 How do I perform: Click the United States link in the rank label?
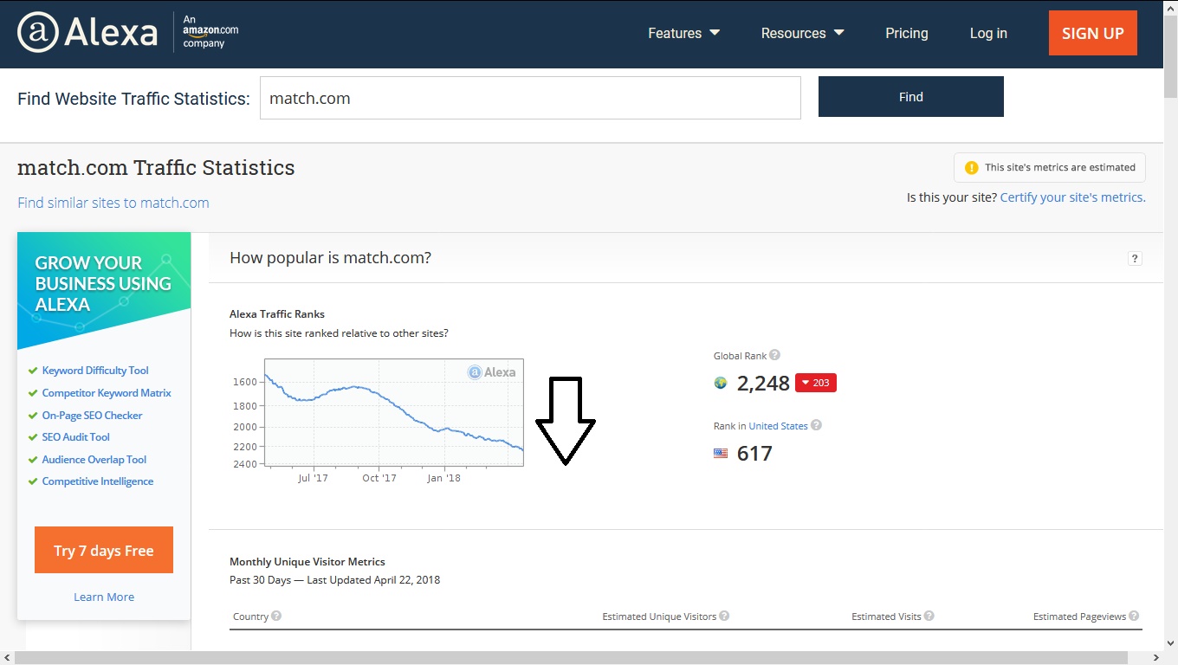779,426
